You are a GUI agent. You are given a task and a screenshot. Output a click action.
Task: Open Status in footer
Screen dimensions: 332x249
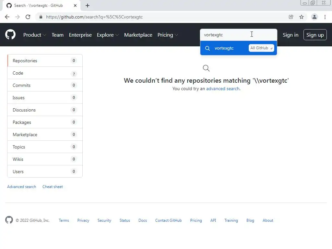click(x=125, y=220)
